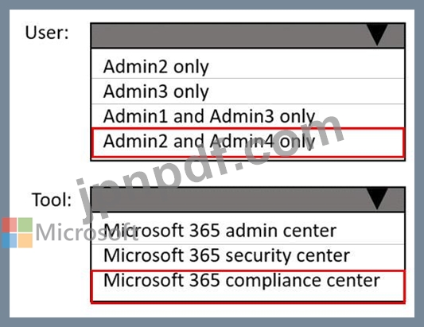Viewport: 424px width, 327px height.
Task: Open the Tool dropdown arrow
Action: (x=378, y=199)
